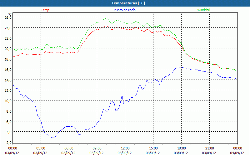The width and height of the screenshot is (250, 156).
Task: Click the 8,0 y-axis value
Action: click(x=9, y=111)
